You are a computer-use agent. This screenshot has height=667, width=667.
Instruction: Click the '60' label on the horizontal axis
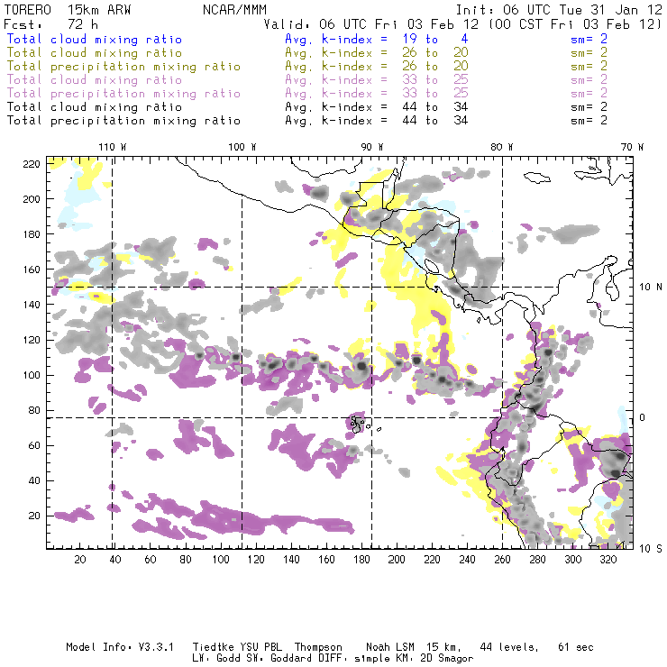click(x=151, y=560)
